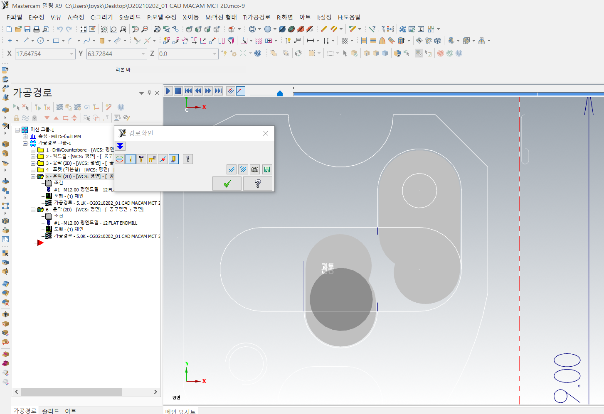604x414 pixels.
Task: Click the Stop button in backplot bar
Action: point(178,91)
